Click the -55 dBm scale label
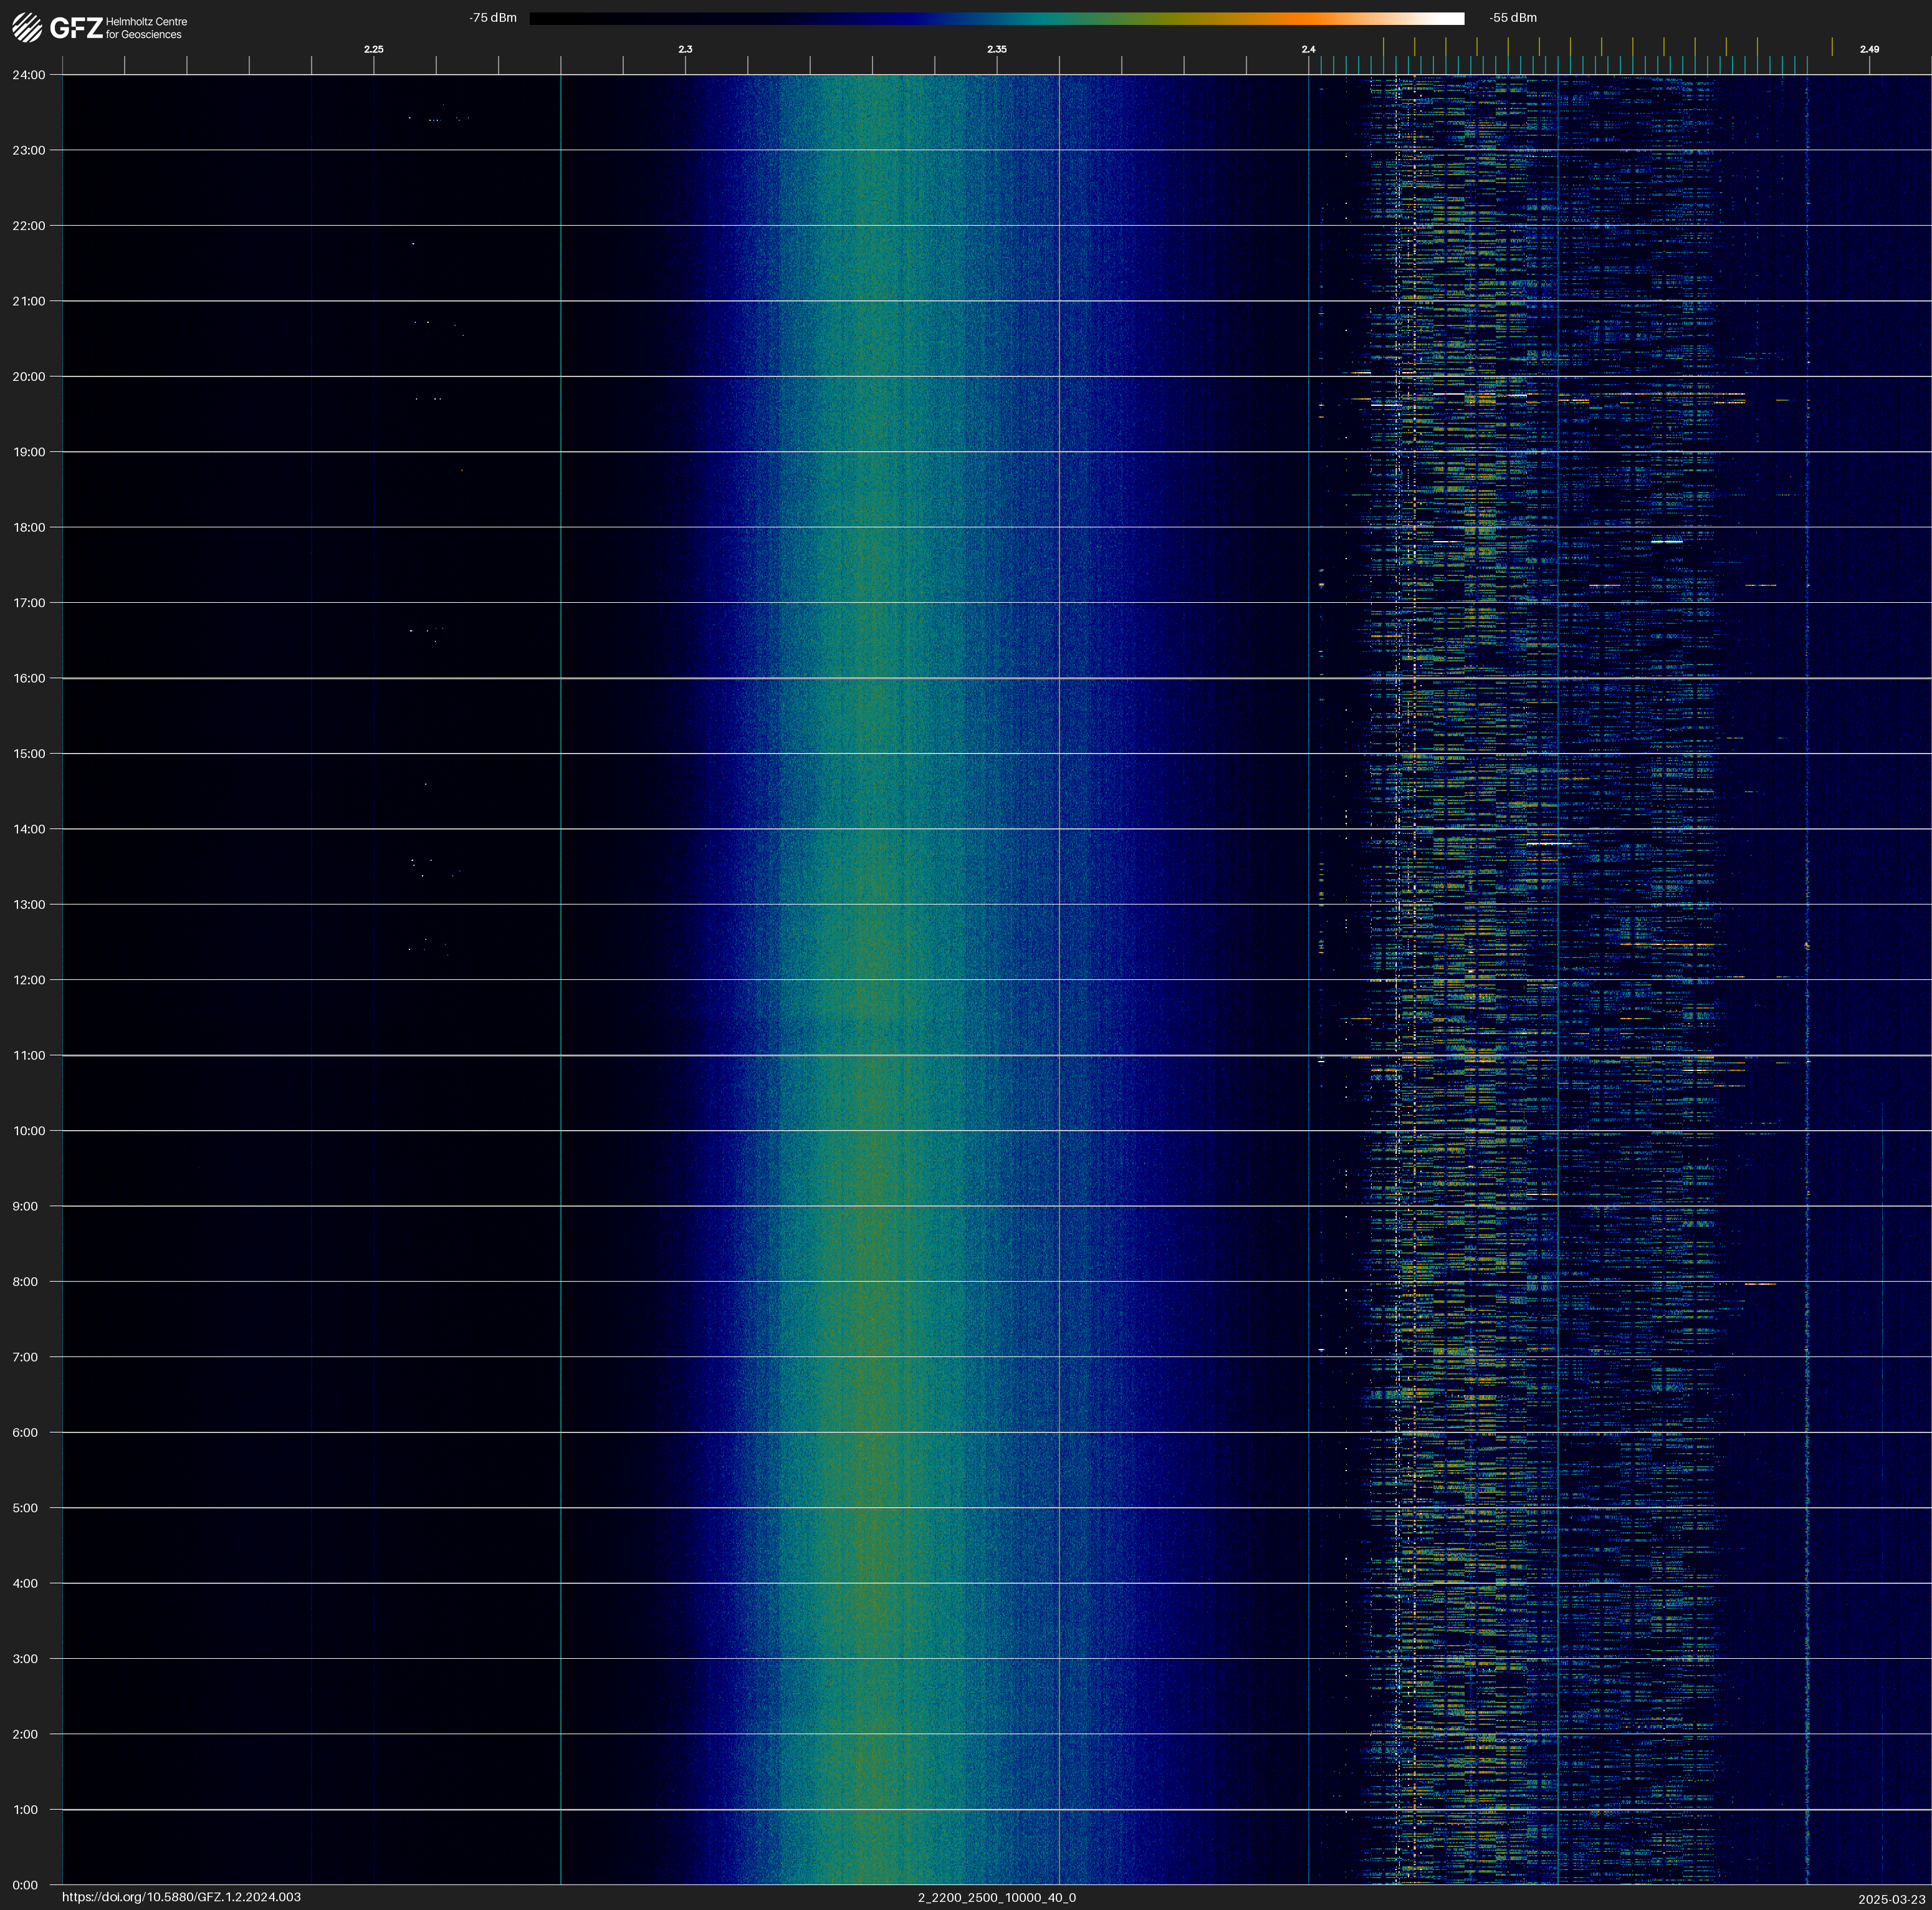 [1513, 18]
